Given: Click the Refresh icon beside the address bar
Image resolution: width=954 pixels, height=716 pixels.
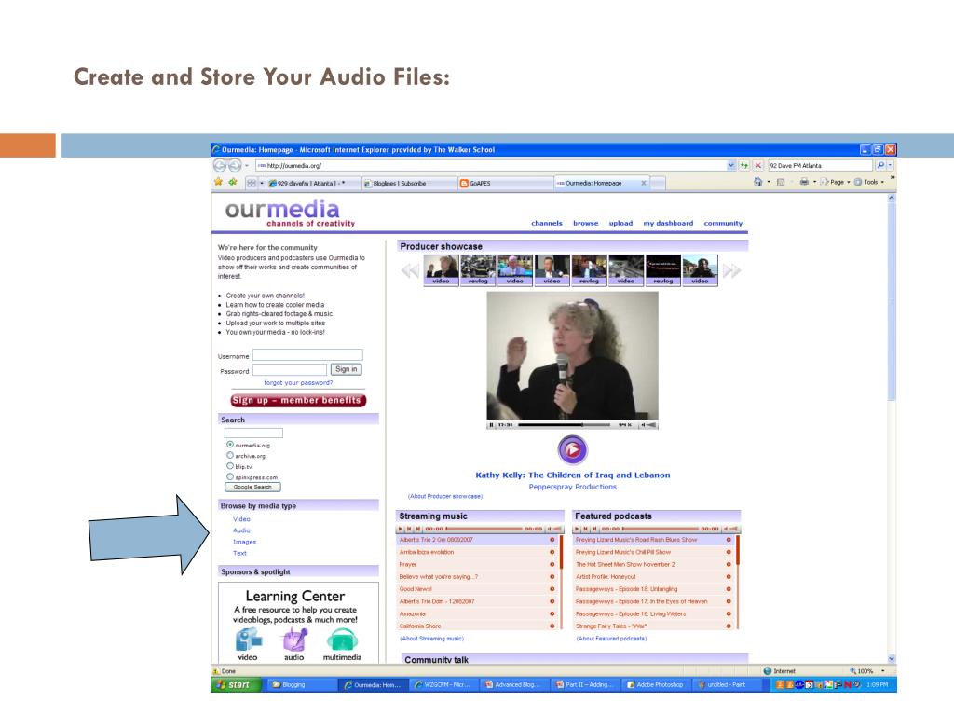Looking at the screenshot, I should 744,165.
